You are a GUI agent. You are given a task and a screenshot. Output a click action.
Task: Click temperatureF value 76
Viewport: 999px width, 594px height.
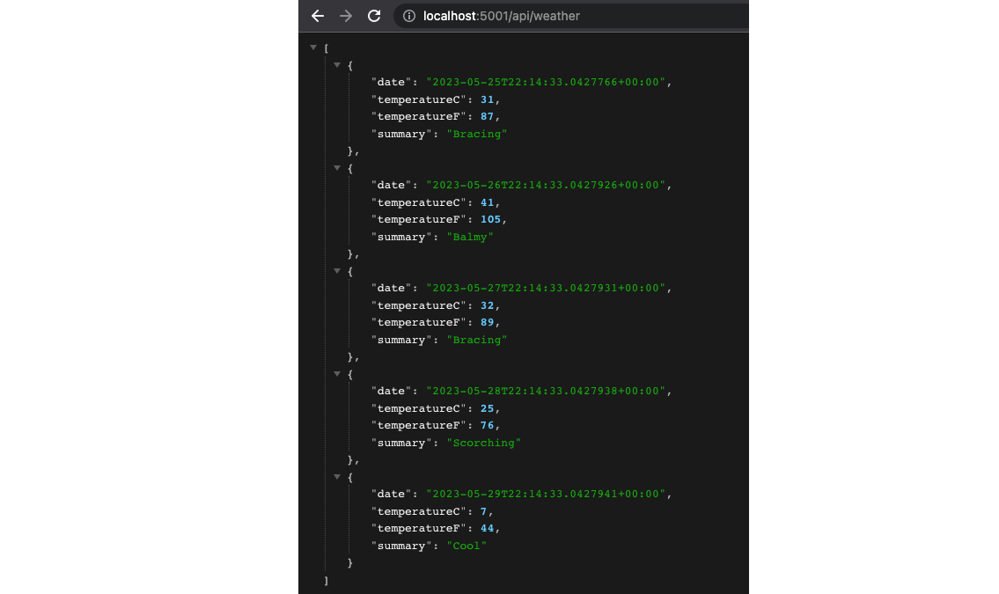tap(488, 425)
